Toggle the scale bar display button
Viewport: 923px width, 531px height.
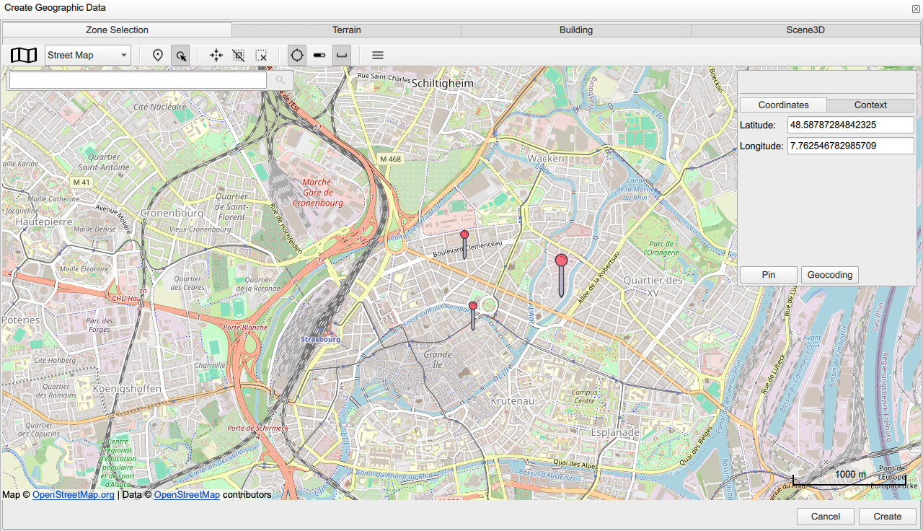coord(342,56)
